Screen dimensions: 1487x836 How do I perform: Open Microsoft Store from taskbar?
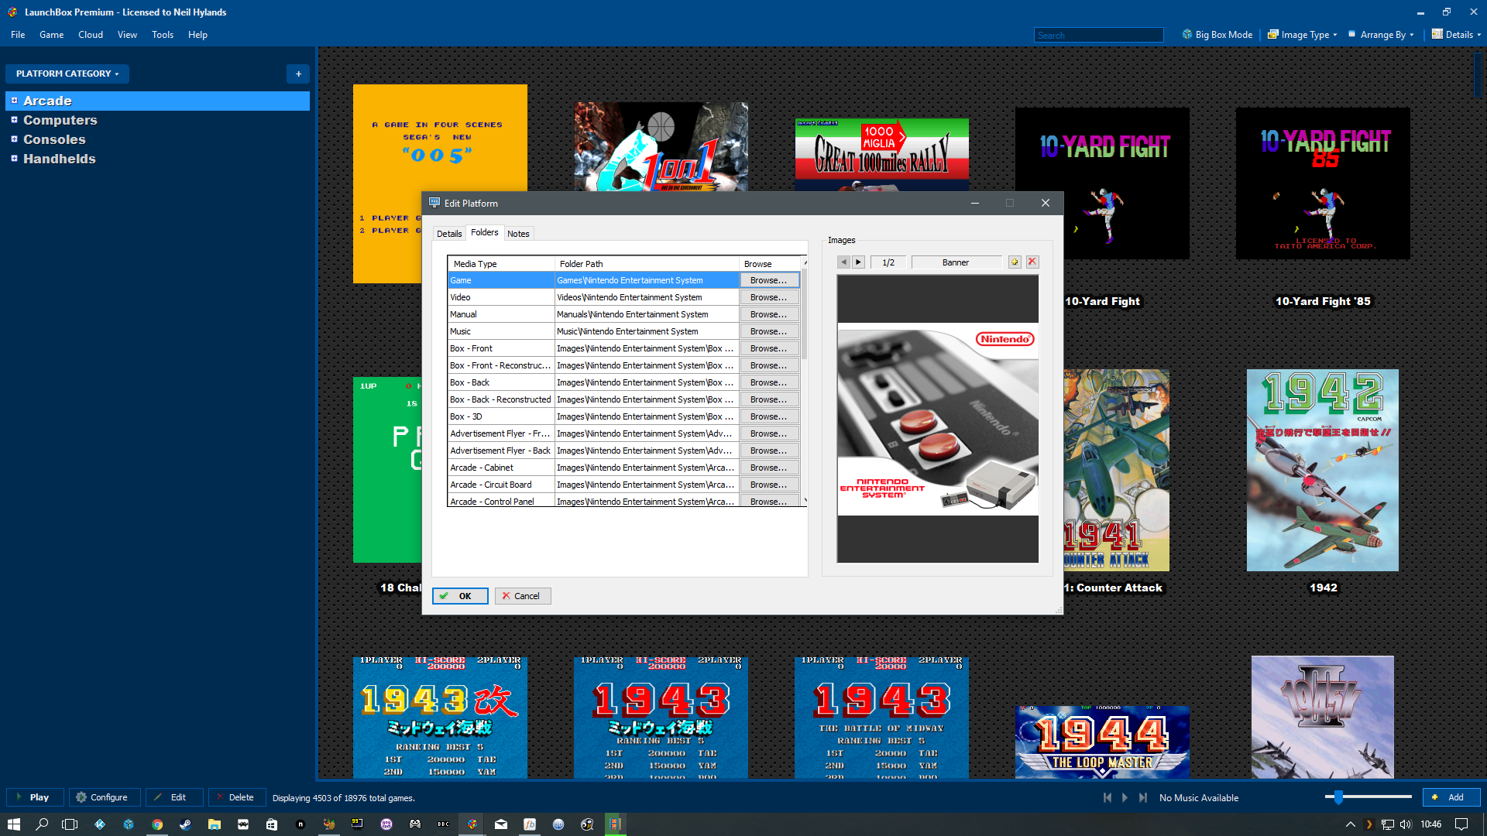272,824
